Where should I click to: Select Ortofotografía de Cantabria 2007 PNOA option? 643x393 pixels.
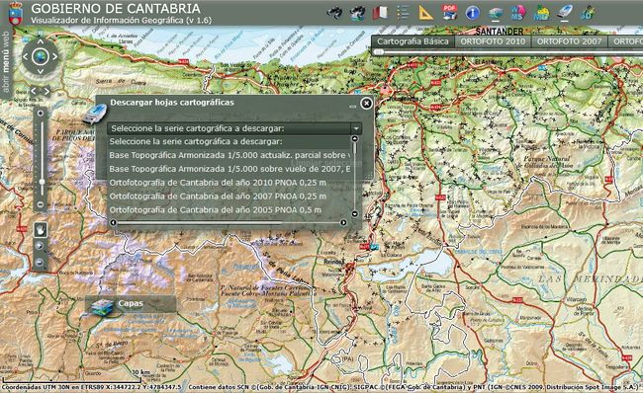(229, 196)
